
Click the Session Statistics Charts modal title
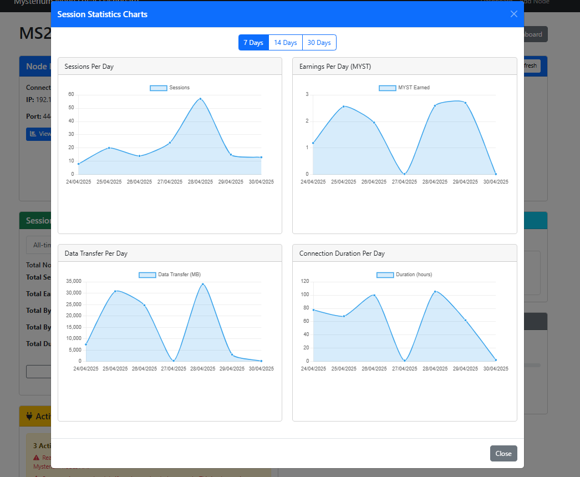click(x=103, y=14)
